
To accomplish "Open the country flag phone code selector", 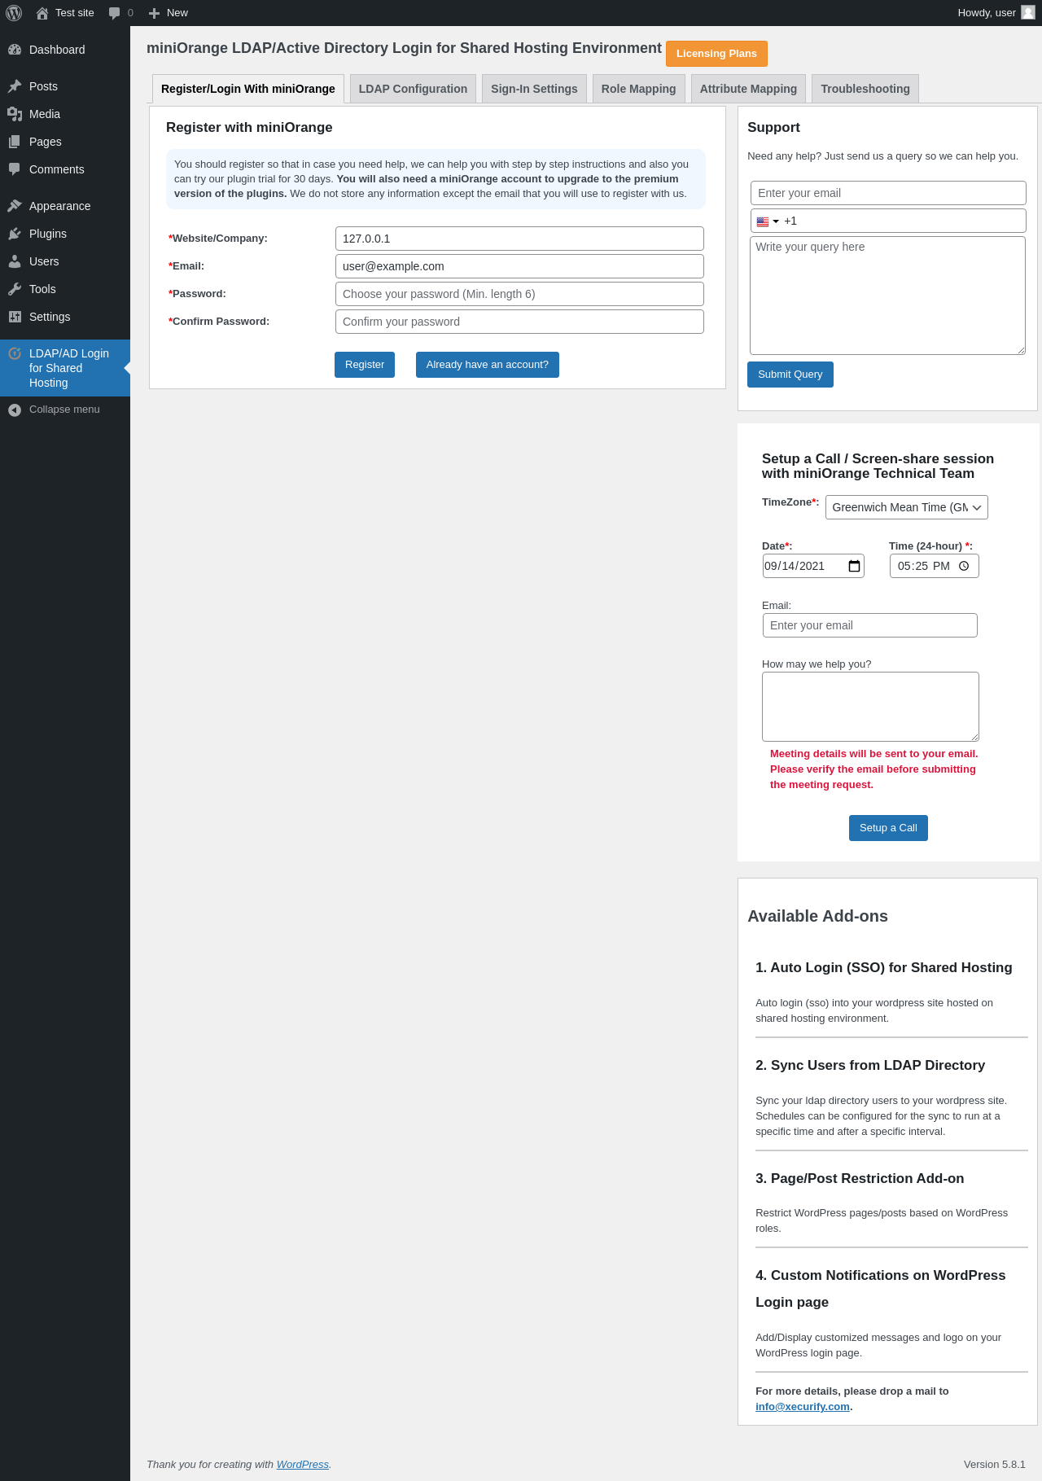I will pyautogui.click(x=768, y=221).
